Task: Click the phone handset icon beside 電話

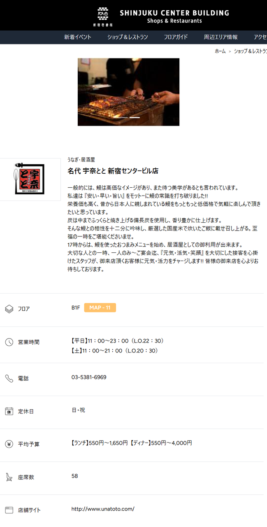Action: pos(9,378)
